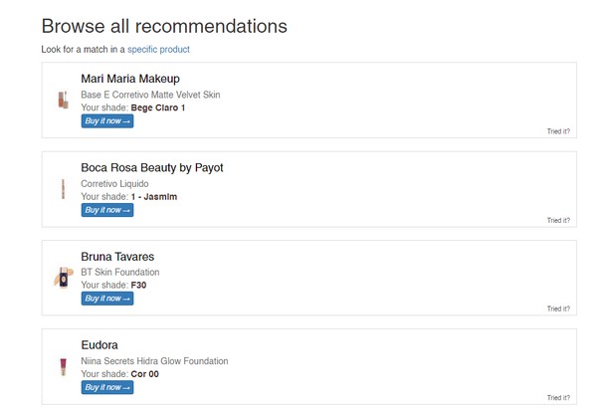602x413 pixels.
Task: Click Tried it? on Mari Maria card
Action: click(x=558, y=131)
